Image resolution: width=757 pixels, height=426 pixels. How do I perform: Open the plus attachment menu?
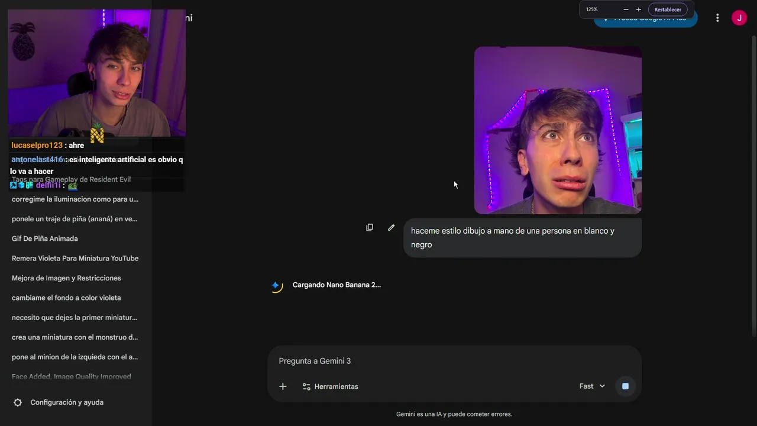(283, 386)
